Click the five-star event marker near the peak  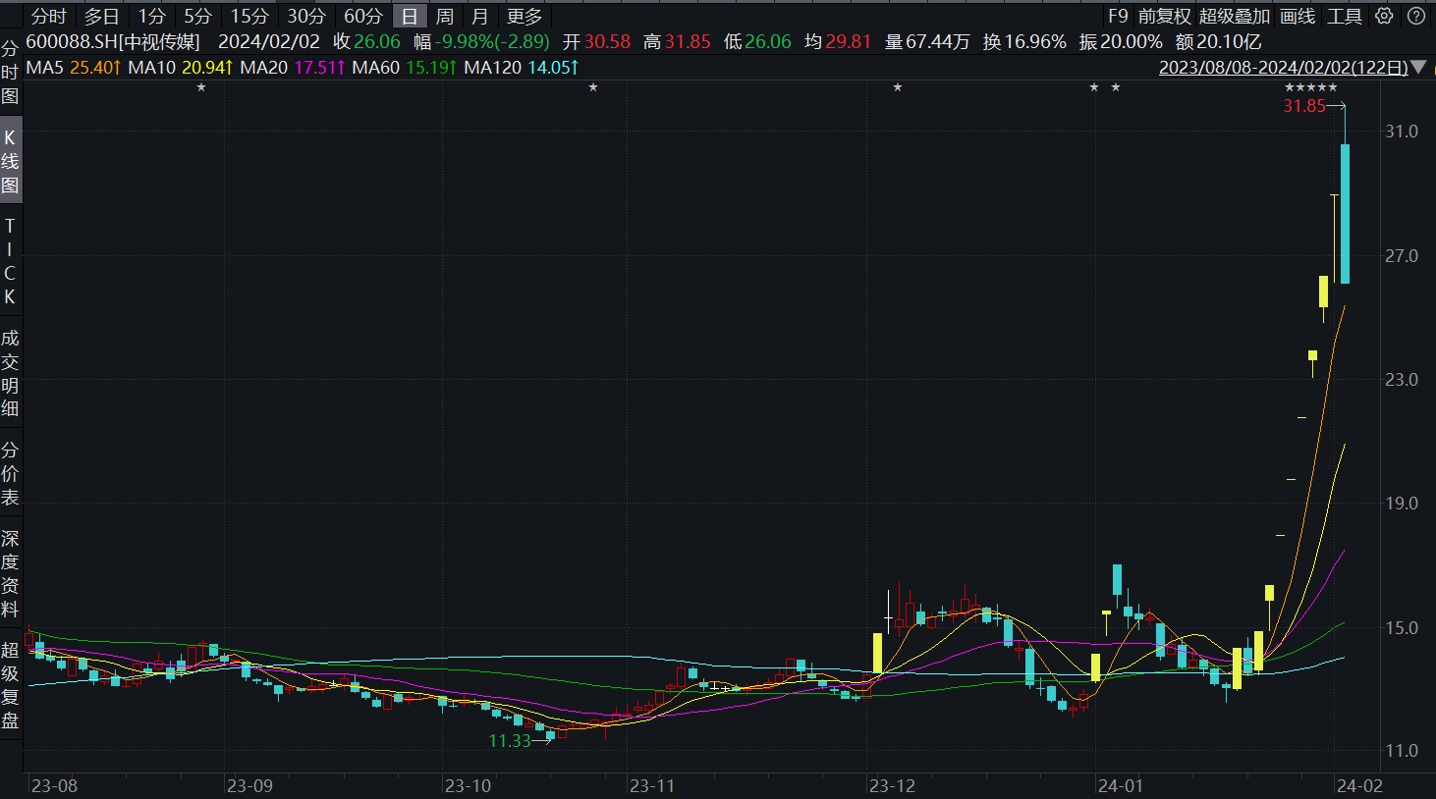tap(1311, 88)
